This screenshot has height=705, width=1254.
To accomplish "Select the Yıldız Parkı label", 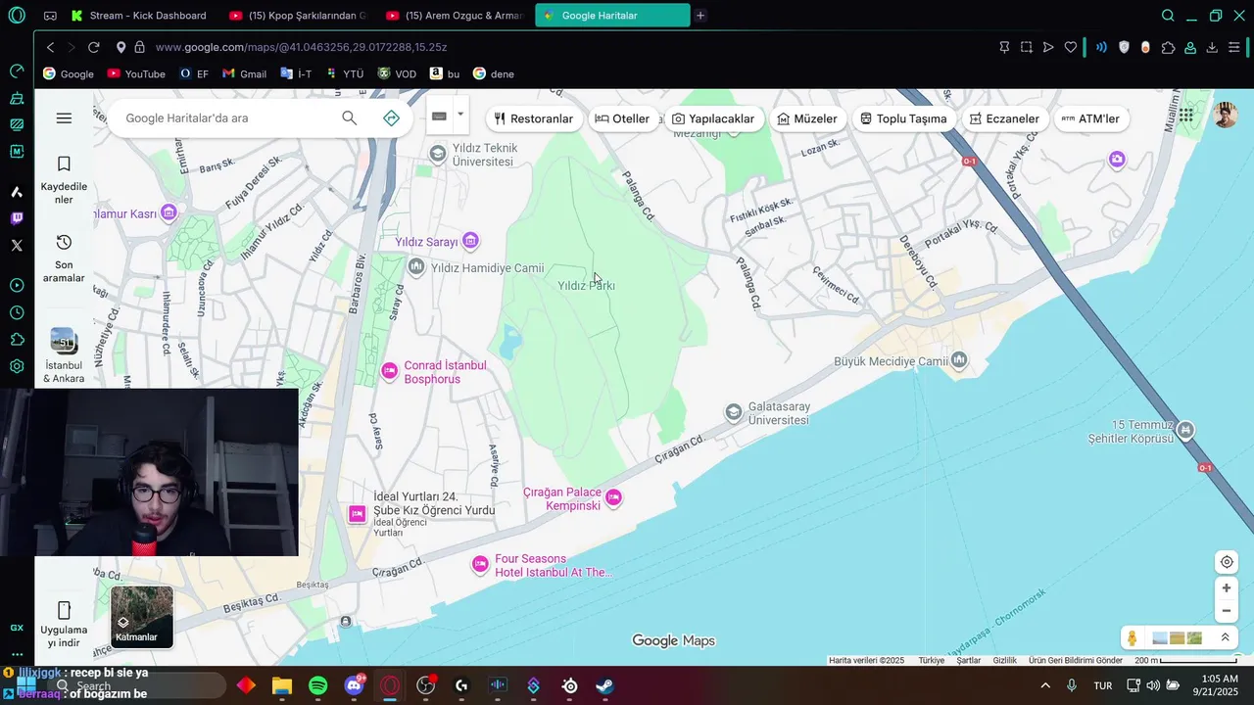I will (586, 286).
